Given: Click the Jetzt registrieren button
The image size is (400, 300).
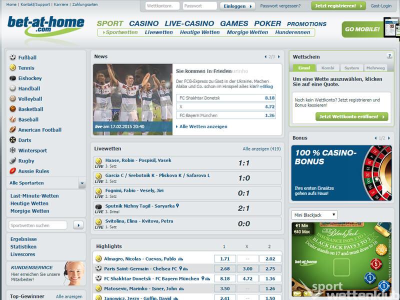Looking at the screenshot, I should coord(338,6).
